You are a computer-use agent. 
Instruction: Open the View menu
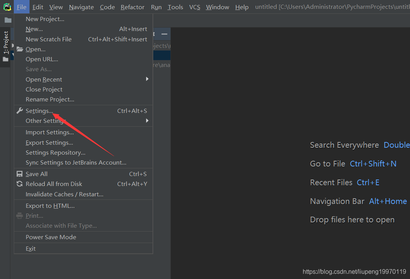point(56,7)
